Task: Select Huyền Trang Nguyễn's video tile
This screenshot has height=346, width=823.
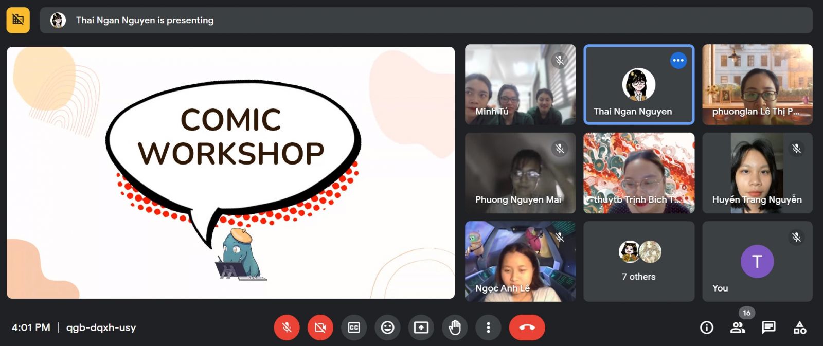Action: pos(757,173)
